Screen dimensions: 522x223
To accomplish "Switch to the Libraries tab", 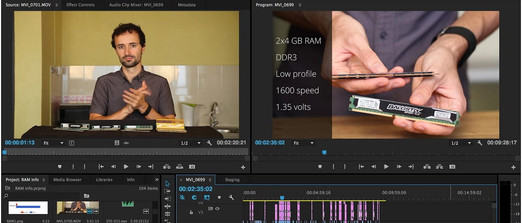I will tap(104, 179).
